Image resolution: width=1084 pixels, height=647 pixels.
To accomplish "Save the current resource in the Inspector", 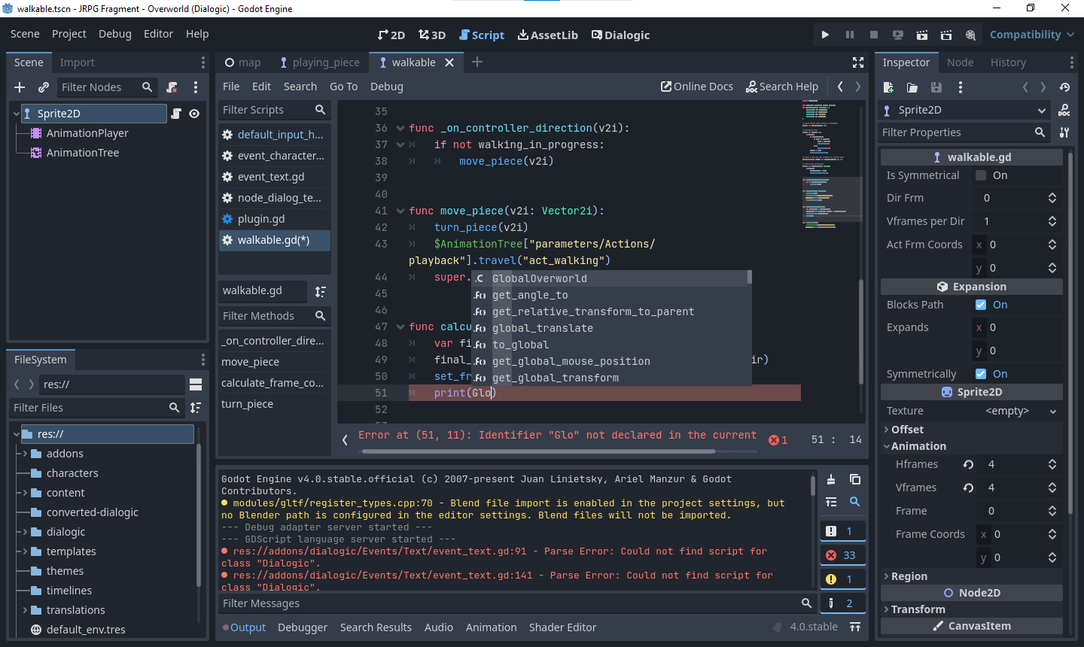I will pos(936,87).
